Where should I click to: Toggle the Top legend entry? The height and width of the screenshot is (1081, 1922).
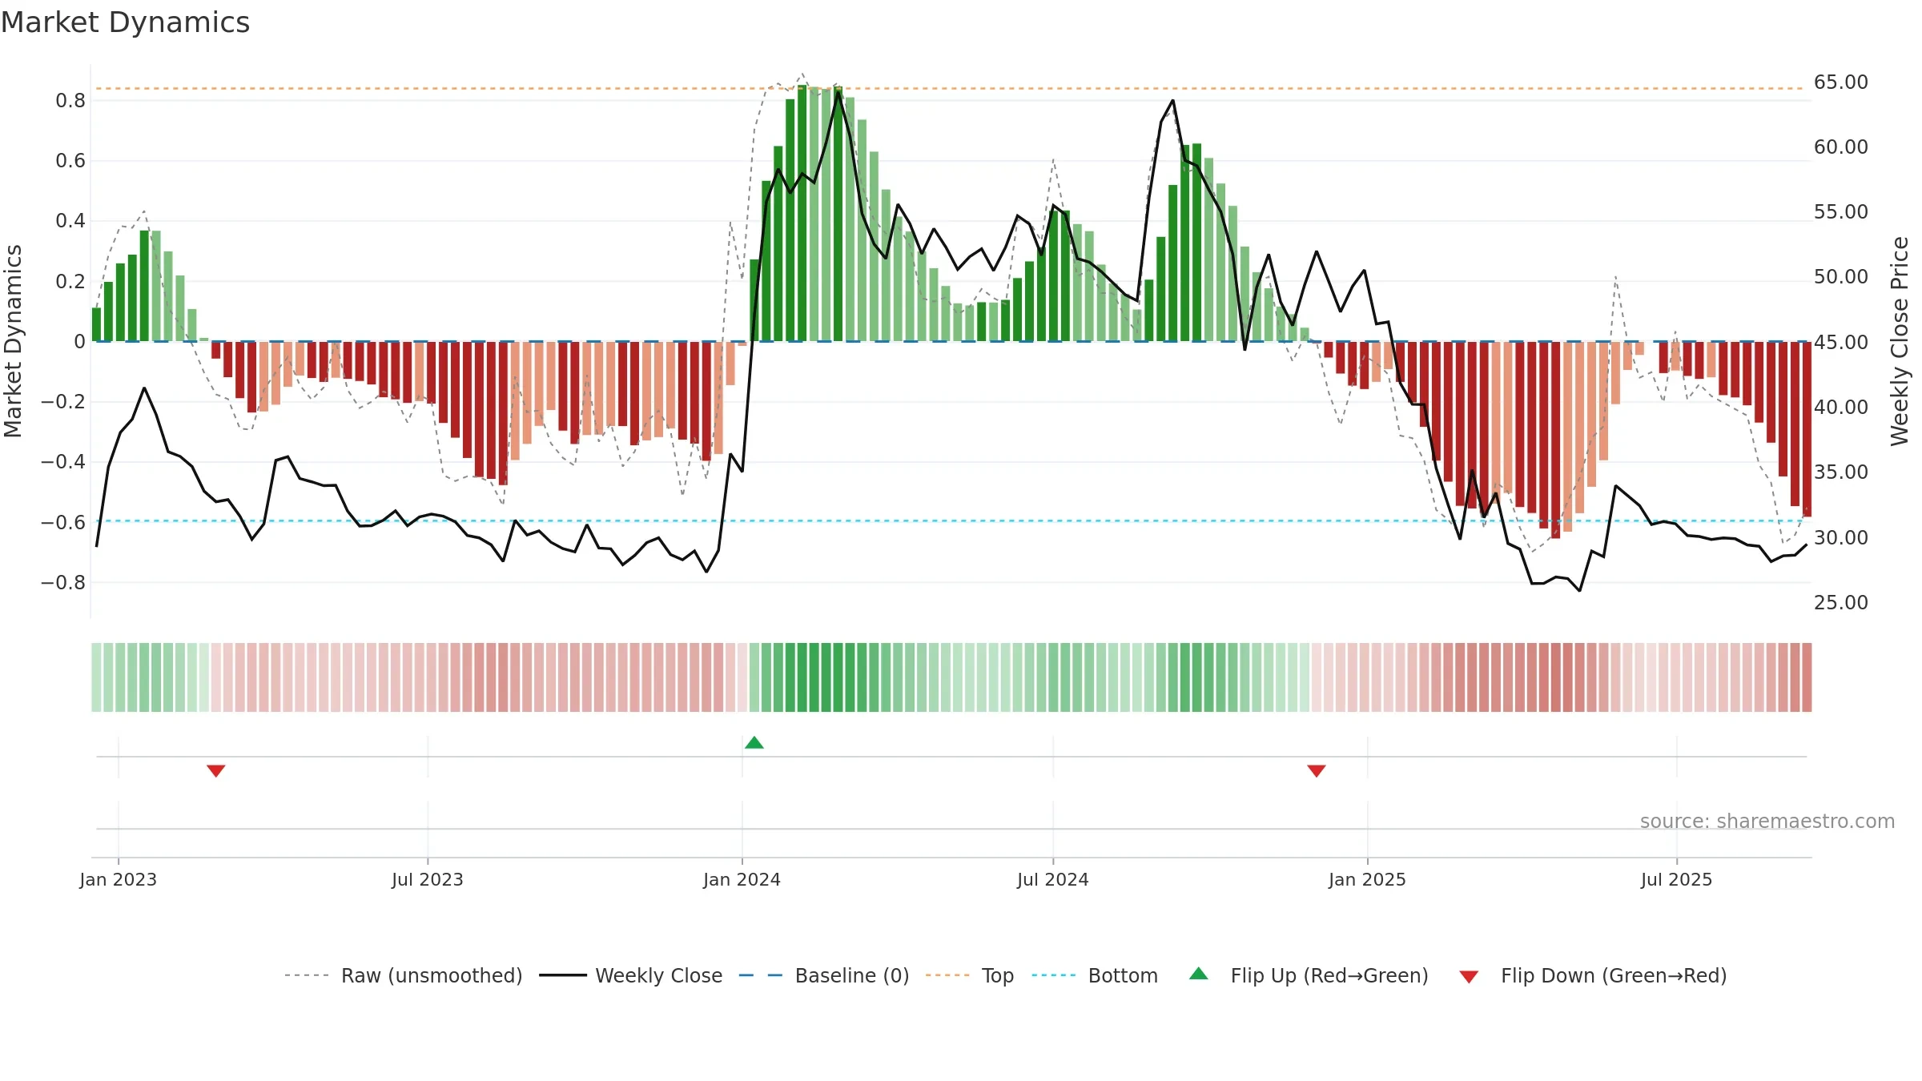tap(970, 975)
